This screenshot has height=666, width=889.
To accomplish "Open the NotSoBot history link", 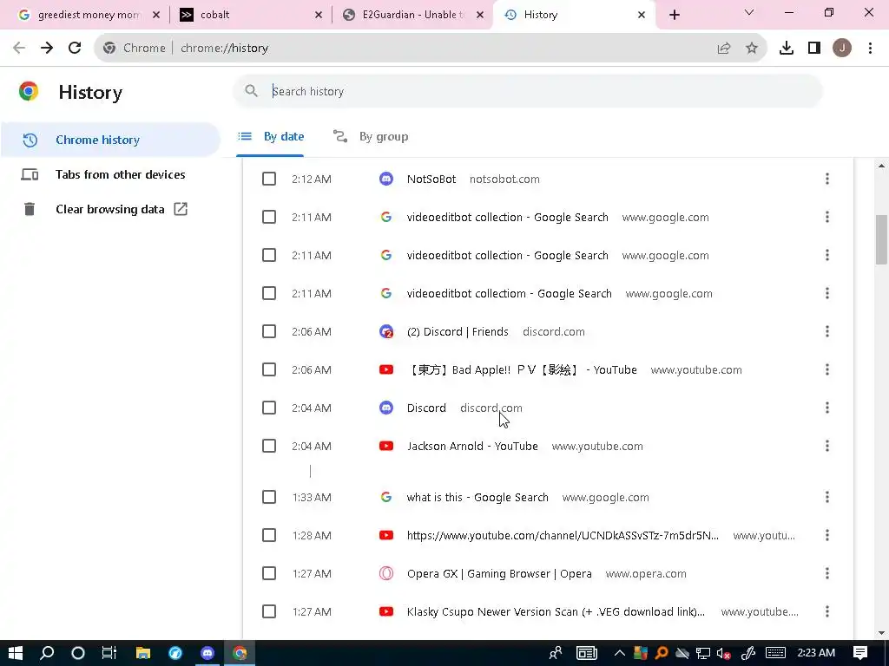I will click(431, 179).
